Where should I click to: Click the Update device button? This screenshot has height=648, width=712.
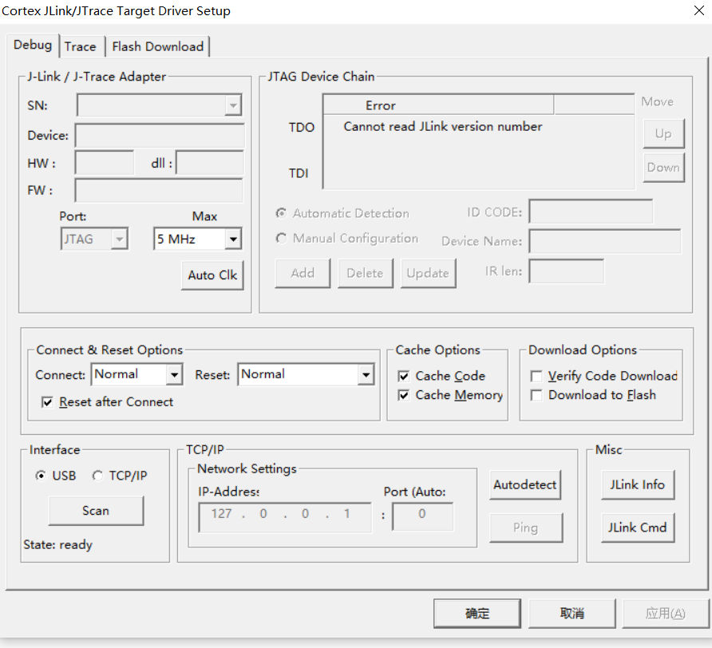(428, 274)
